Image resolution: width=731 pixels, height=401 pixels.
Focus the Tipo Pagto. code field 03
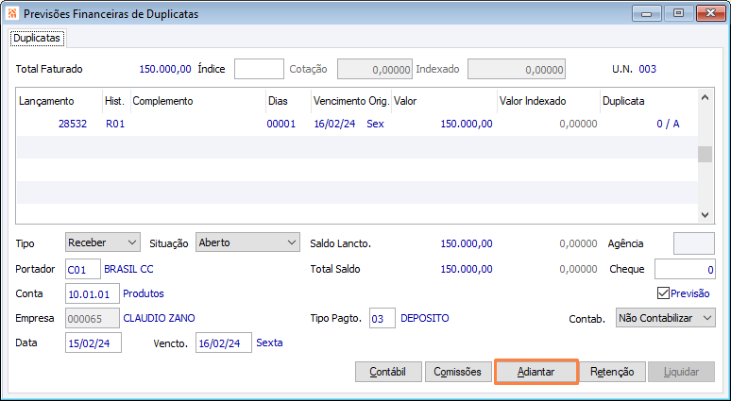click(x=382, y=318)
